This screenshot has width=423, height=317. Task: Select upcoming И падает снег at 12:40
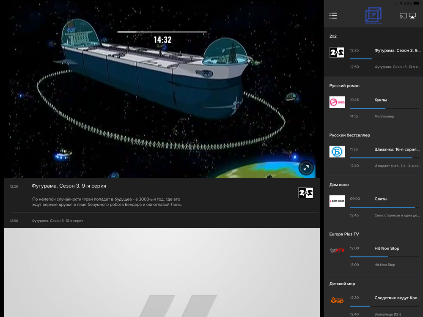point(398,166)
